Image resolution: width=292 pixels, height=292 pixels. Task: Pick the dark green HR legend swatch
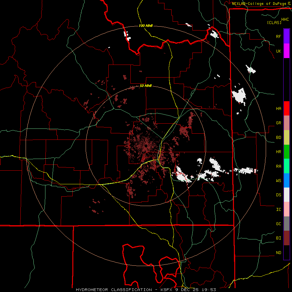tap(286, 152)
